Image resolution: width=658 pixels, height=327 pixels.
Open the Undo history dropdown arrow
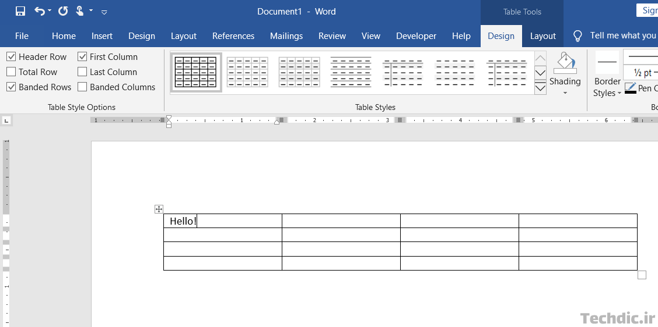coord(50,10)
